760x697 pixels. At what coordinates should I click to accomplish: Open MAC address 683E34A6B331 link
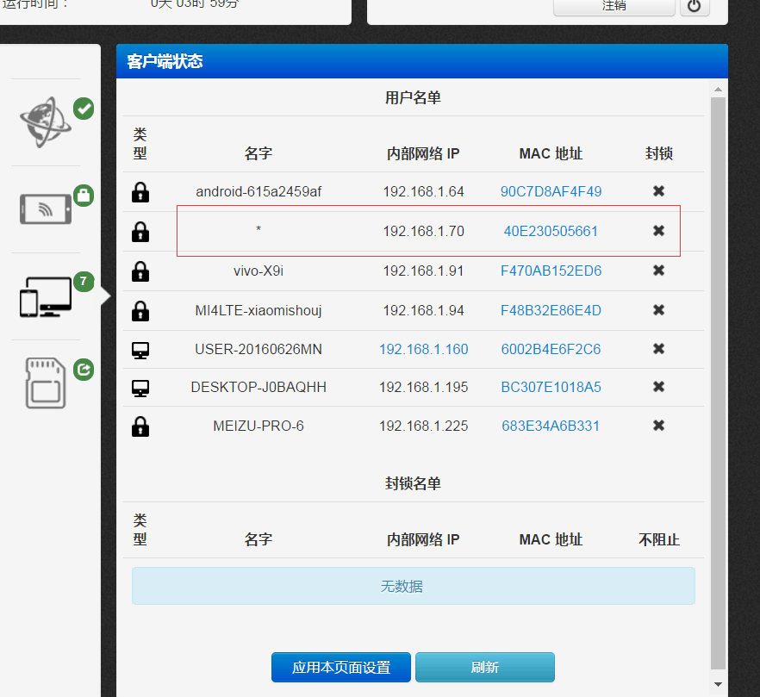pyautogui.click(x=551, y=426)
